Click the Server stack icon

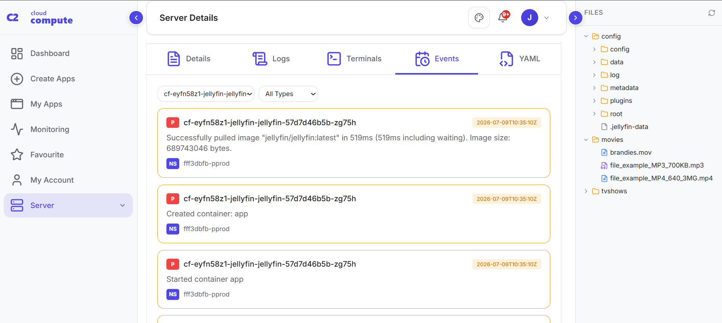tap(17, 205)
